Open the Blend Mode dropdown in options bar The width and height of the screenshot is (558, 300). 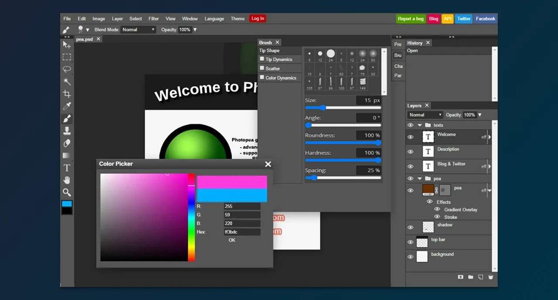[x=138, y=30]
